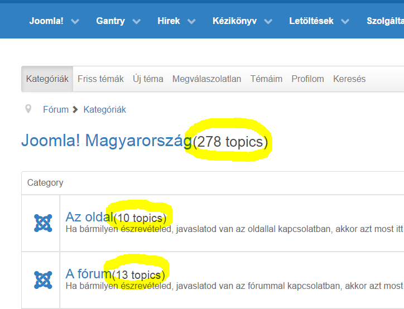Go to the Témáim tab

(266, 79)
